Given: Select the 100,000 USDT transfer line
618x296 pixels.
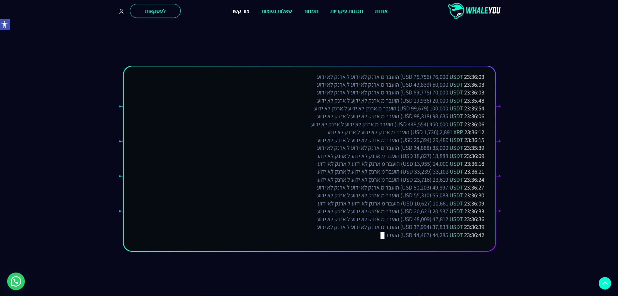Looking at the screenshot, I should [399, 109].
